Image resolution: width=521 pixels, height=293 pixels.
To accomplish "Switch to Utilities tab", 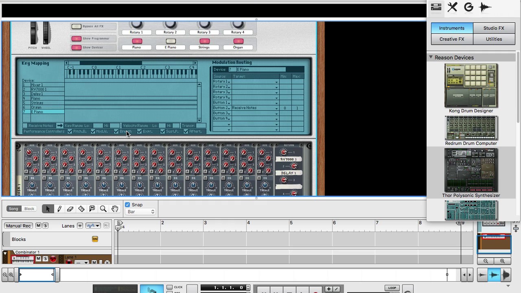I will point(494,39).
